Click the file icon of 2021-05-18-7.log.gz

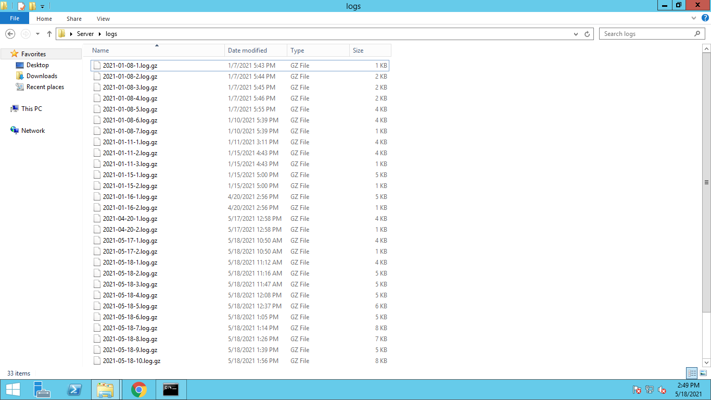click(97, 328)
